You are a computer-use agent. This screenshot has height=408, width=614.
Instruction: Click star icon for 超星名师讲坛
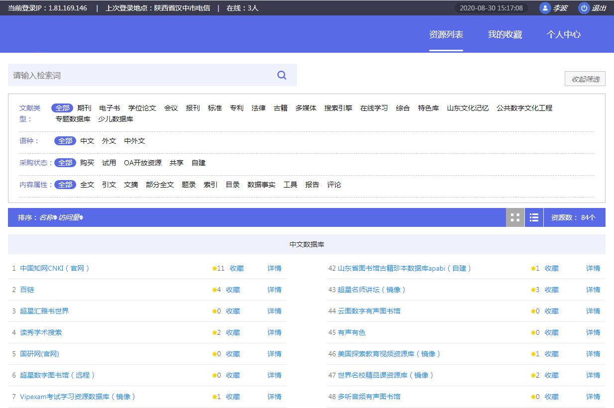click(x=533, y=290)
